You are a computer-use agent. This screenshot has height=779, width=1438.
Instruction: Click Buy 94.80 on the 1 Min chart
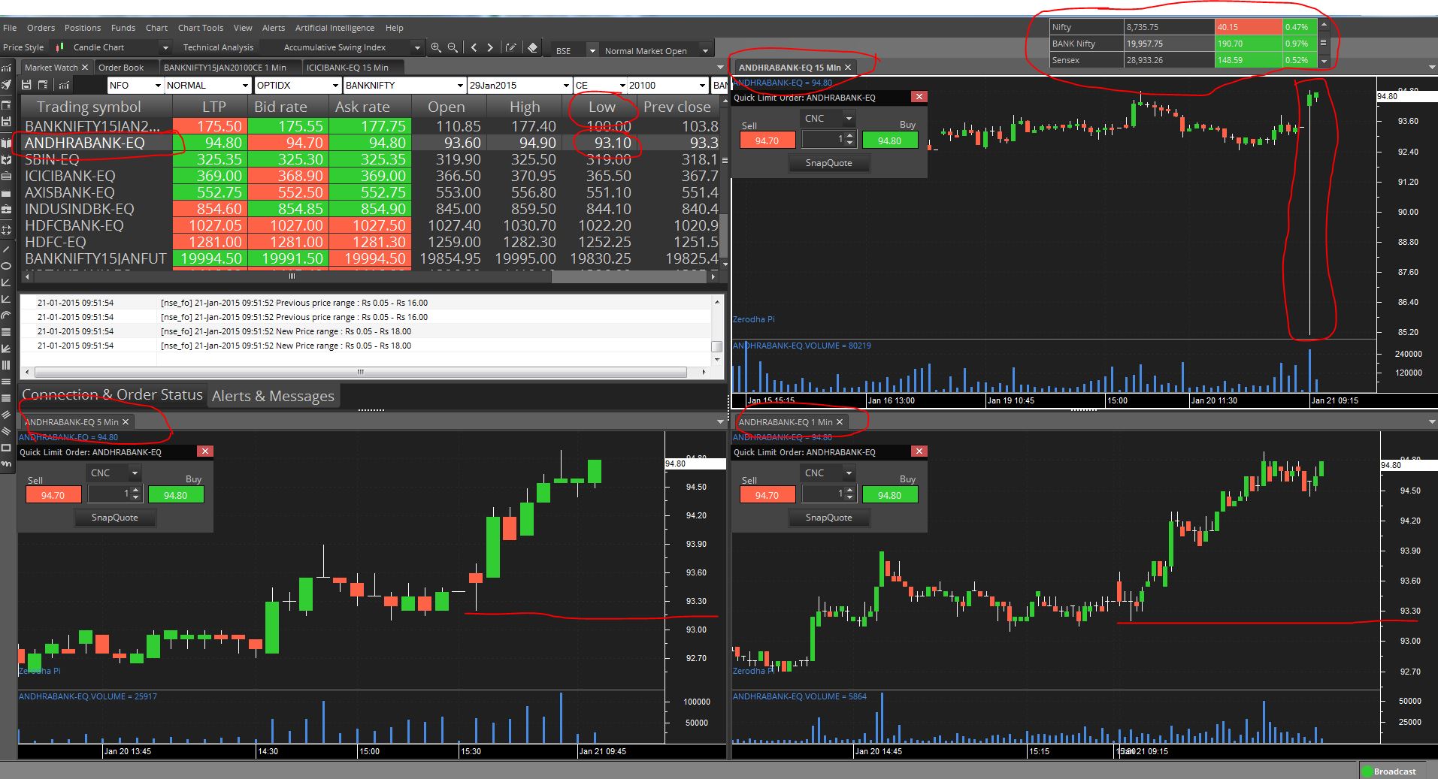tap(889, 495)
